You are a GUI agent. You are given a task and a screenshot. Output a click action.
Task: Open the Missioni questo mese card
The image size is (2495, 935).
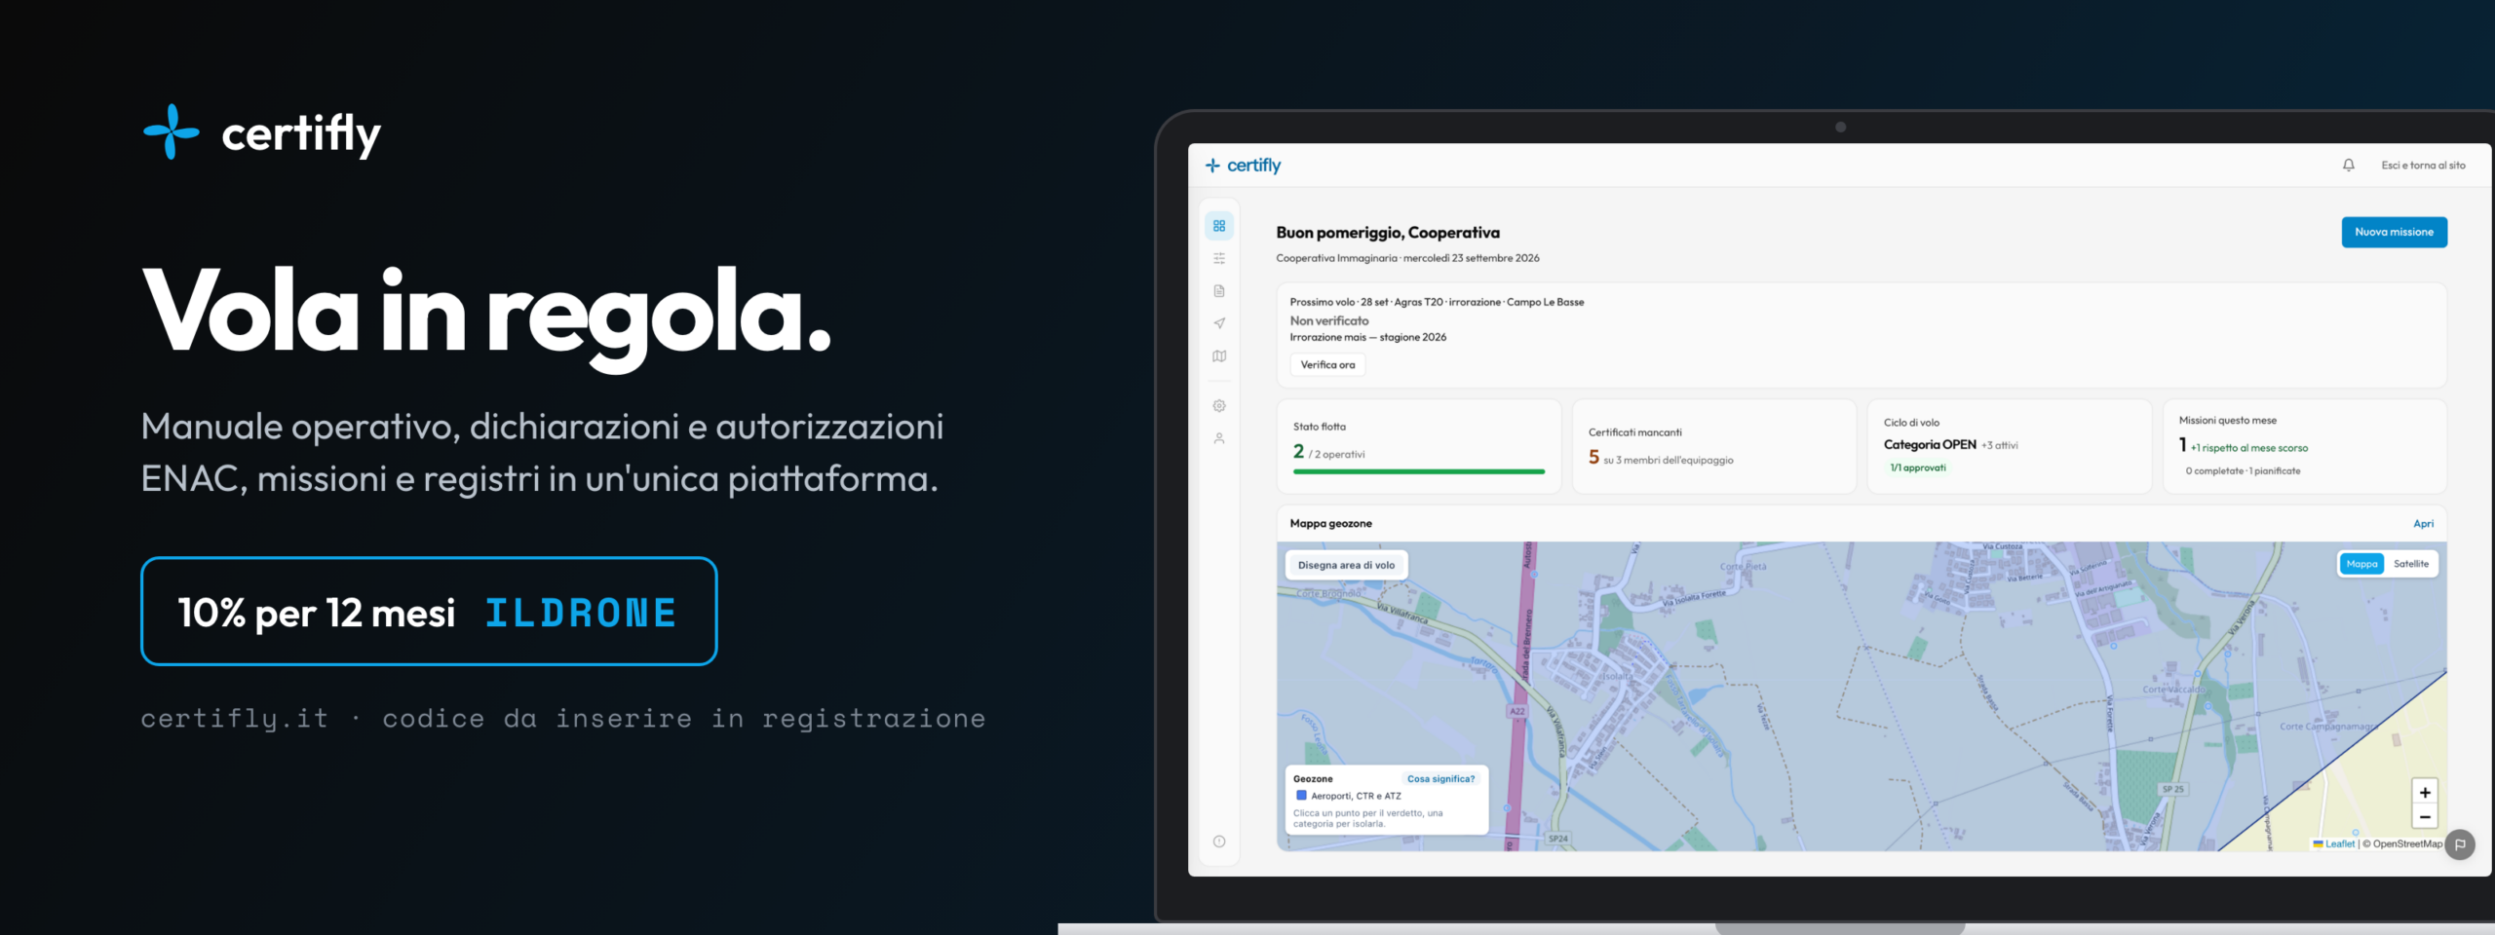tap(2304, 446)
